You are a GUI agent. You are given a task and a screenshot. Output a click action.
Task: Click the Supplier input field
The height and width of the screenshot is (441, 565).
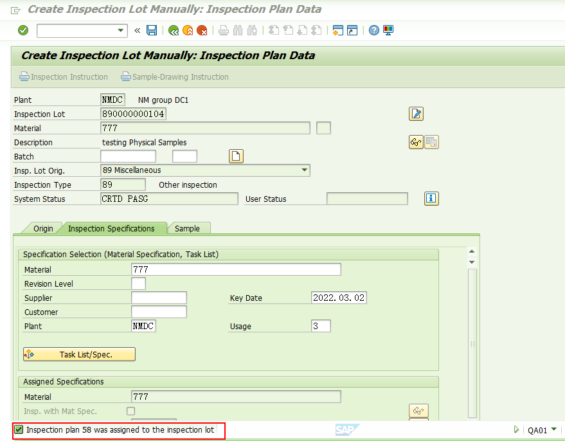tap(159, 298)
